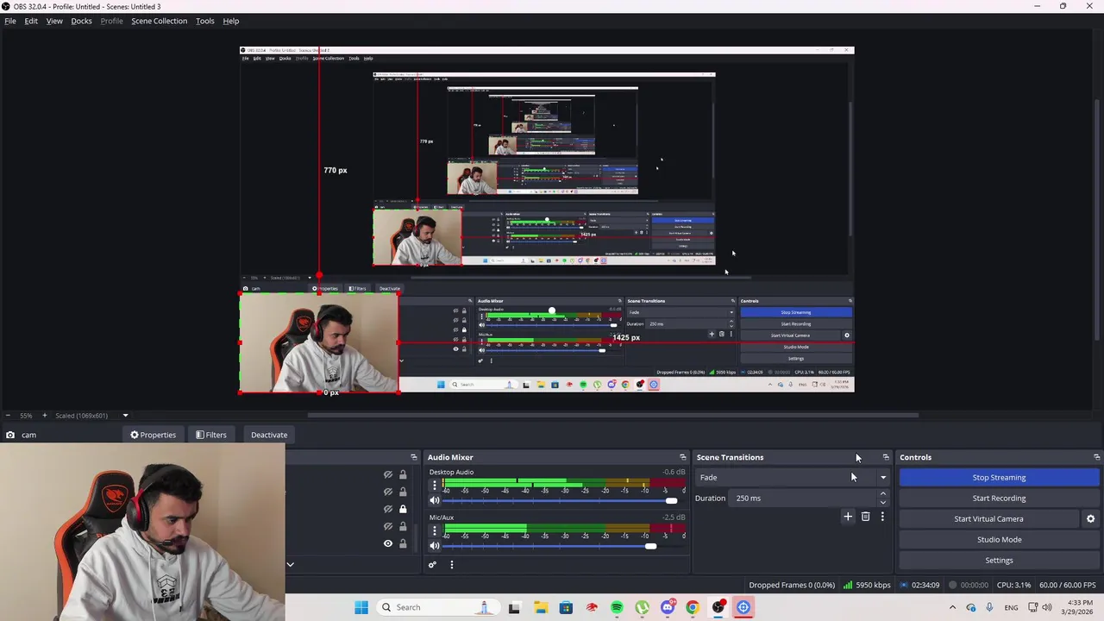Viewport: 1104px width, 621px height.
Task: Remove the scene transition with trash icon
Action: click(x=865, y=517)
